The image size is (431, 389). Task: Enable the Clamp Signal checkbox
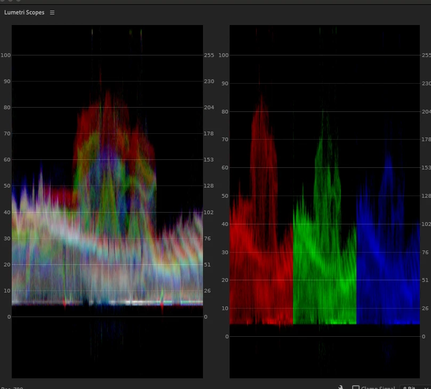click(x=356, y=387)
